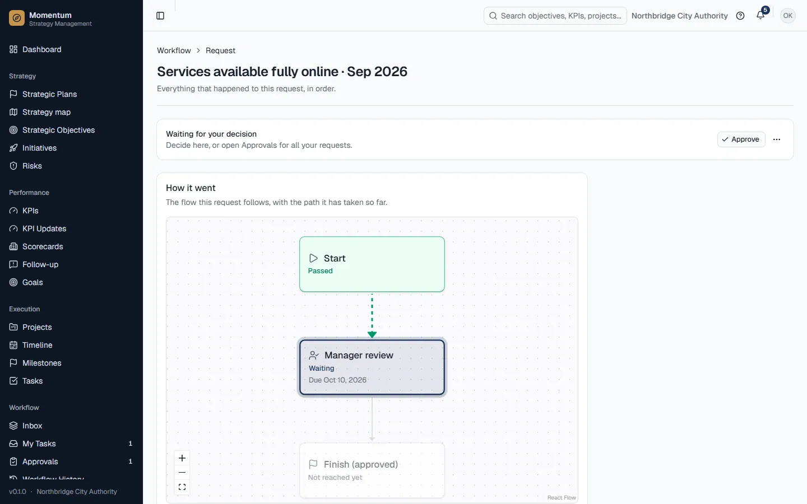Image resolution: width=807 pixels, height=504 pixels.
Task: Zoom in on the flow canvas
Action: point(182,458)
